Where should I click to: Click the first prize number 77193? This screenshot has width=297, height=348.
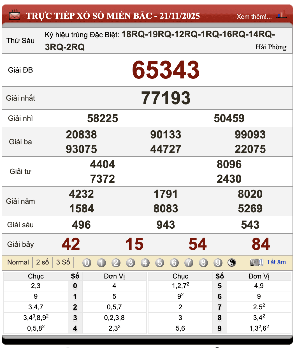(166, 98)
